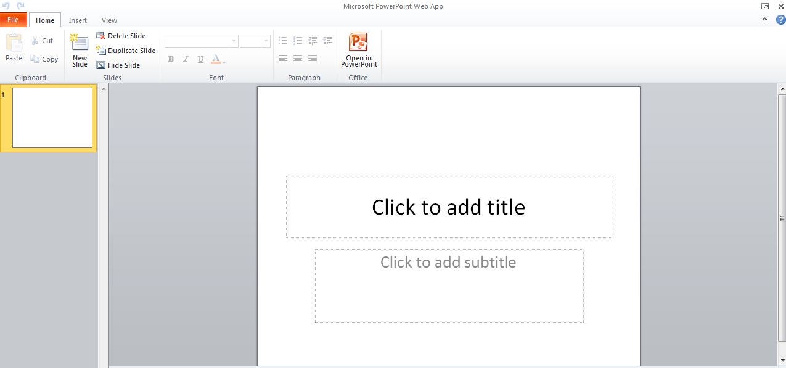Open the File tab

[13, 20]
